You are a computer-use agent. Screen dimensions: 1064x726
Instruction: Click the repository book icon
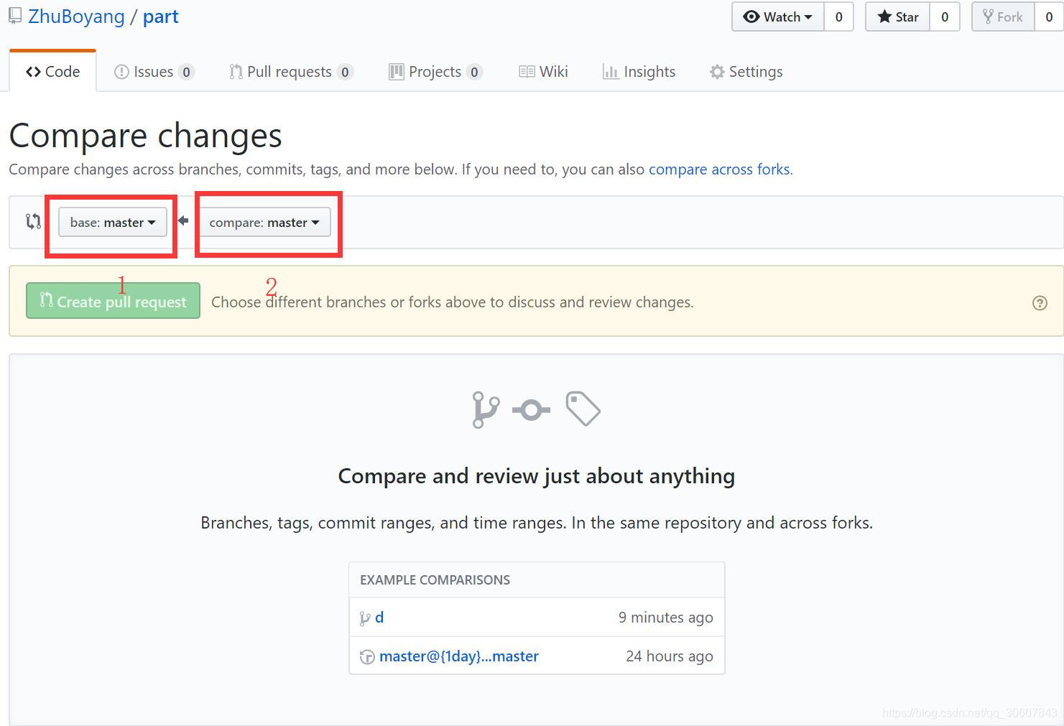coord(15,17)
